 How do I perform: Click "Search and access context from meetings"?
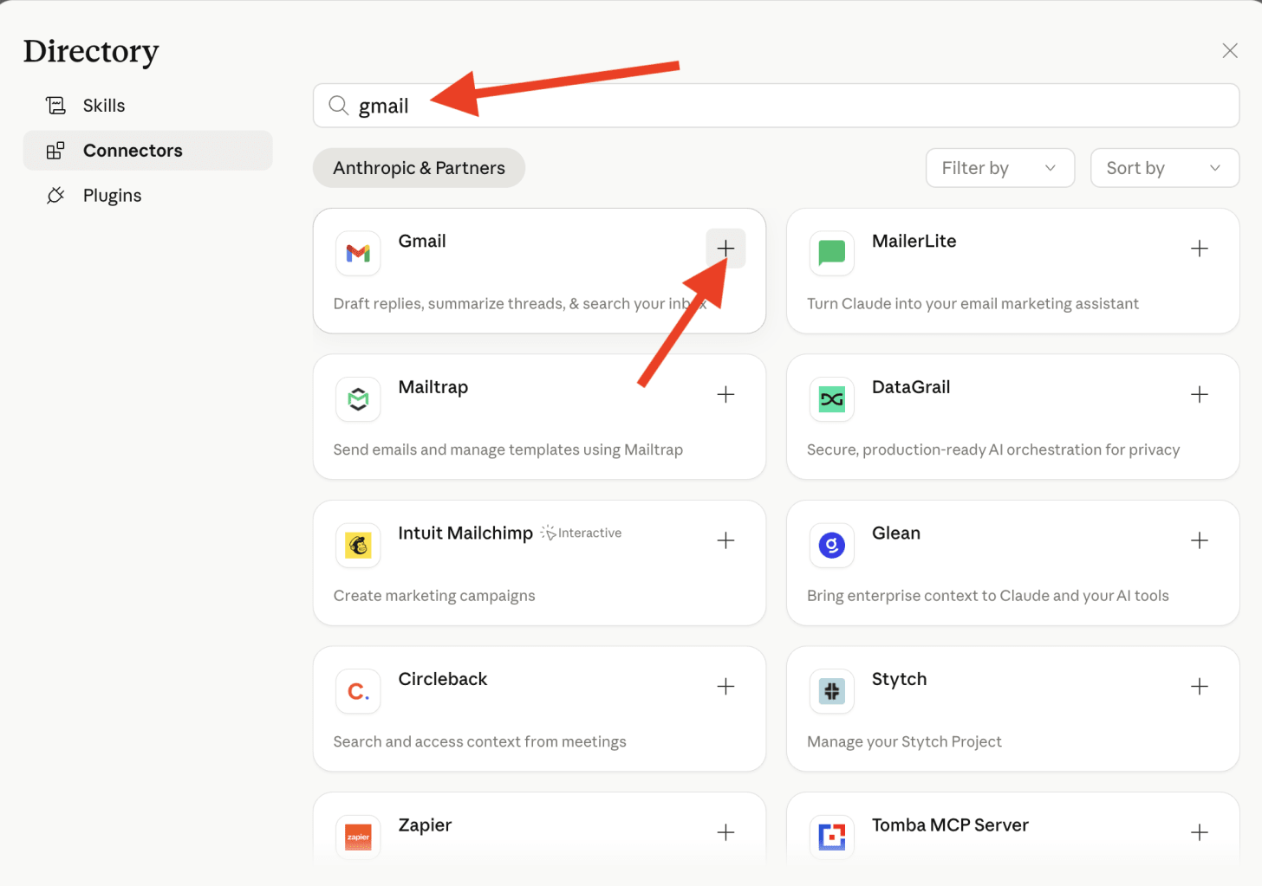(x=479, y=742)
